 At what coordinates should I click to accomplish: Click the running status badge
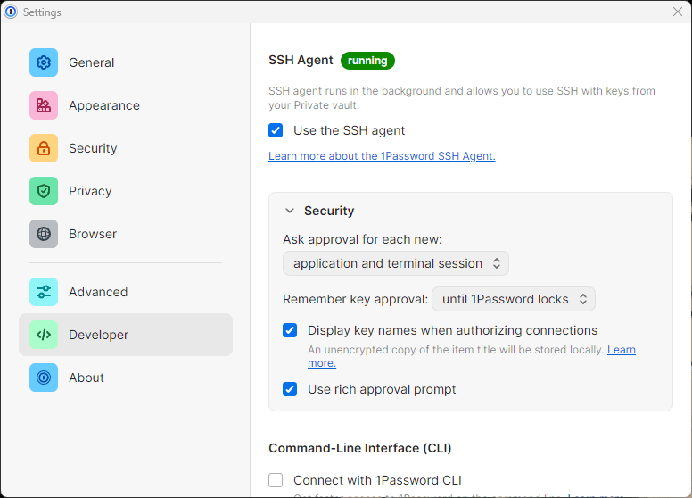367,61
